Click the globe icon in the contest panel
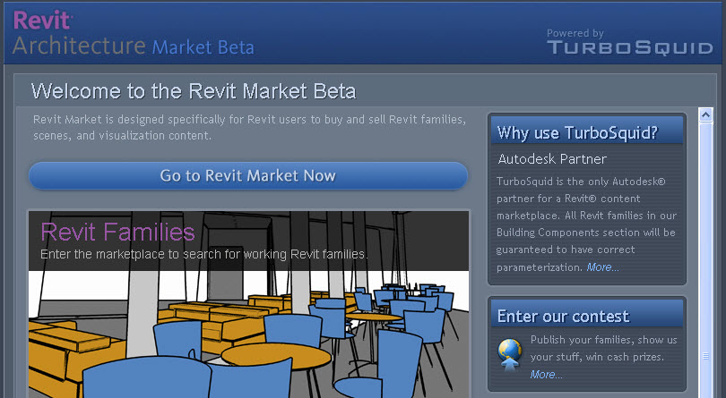 point(510,355)
